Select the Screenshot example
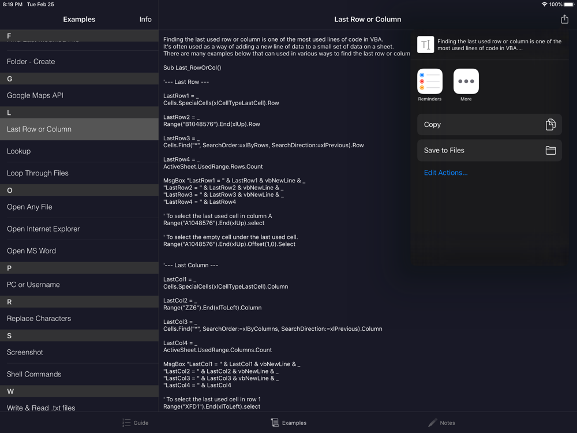The image size is (577, 433). pyautogui.click(x=79, y=352)
